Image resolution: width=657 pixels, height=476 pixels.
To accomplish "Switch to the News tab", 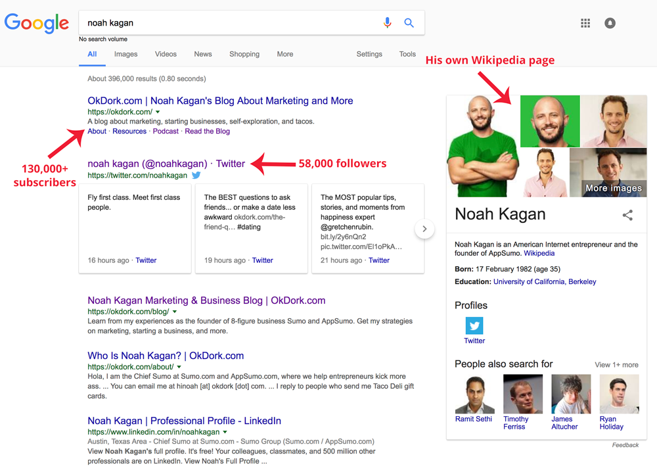I will click(203, 54).
